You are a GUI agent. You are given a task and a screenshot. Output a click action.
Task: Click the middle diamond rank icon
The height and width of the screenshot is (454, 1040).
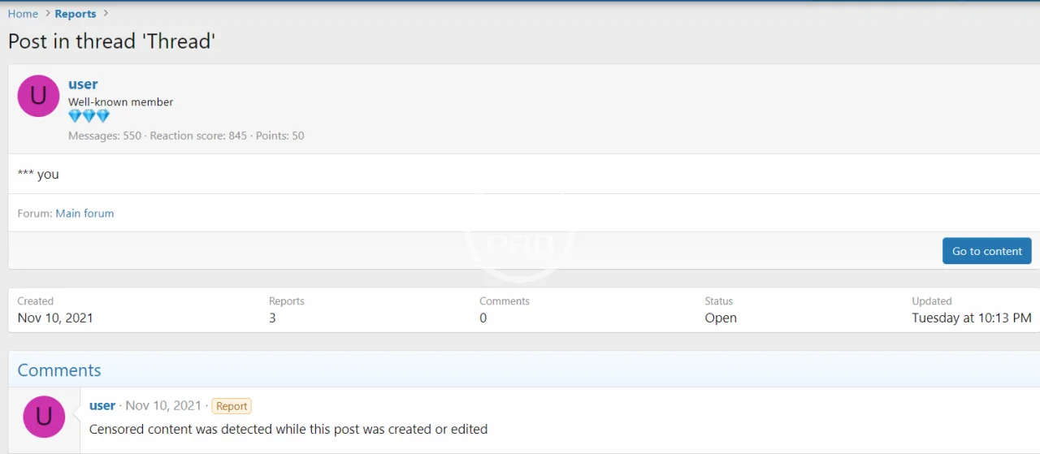pos(89,116)
